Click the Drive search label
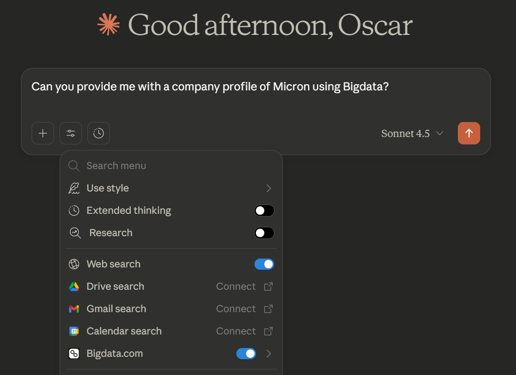This screenshot has width=516, height=375. tap(115, 286)
